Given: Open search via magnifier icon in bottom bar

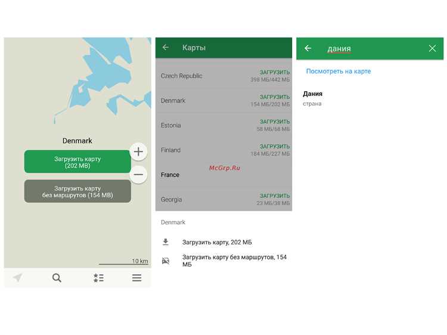Looking at the screenshot, I should point(57,278).
